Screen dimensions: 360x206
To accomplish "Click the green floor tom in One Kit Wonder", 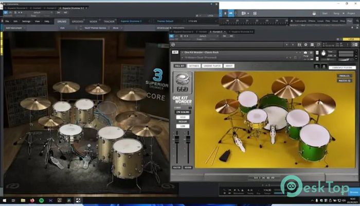I will tap(314, 143).
